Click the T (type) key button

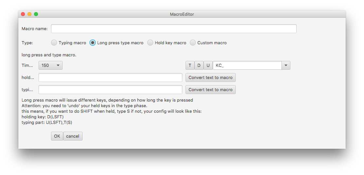(190, 66)
